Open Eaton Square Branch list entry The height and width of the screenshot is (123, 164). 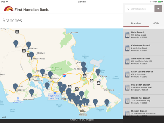click(143, 75)
